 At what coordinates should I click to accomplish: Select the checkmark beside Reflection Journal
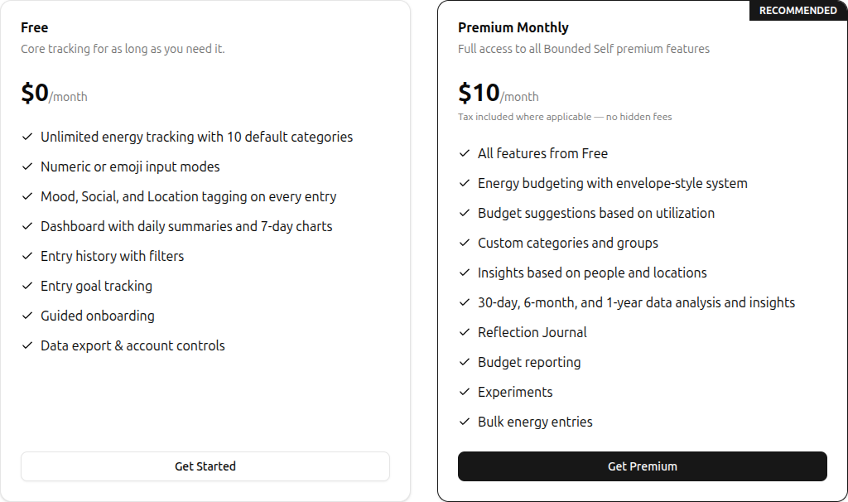pos(464,332)
